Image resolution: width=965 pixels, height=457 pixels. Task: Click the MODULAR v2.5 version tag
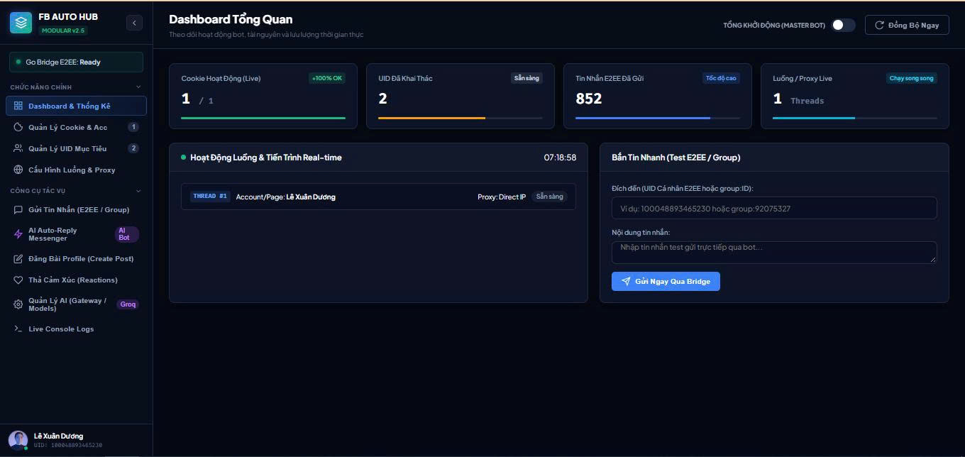point(63,31)
